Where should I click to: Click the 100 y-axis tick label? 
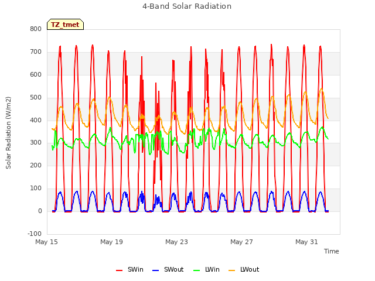[x=36, y=189]
